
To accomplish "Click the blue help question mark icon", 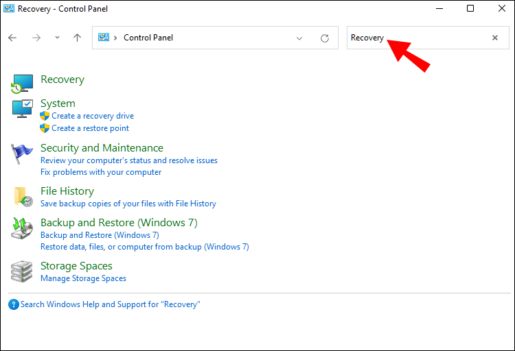I will point(14,304).
